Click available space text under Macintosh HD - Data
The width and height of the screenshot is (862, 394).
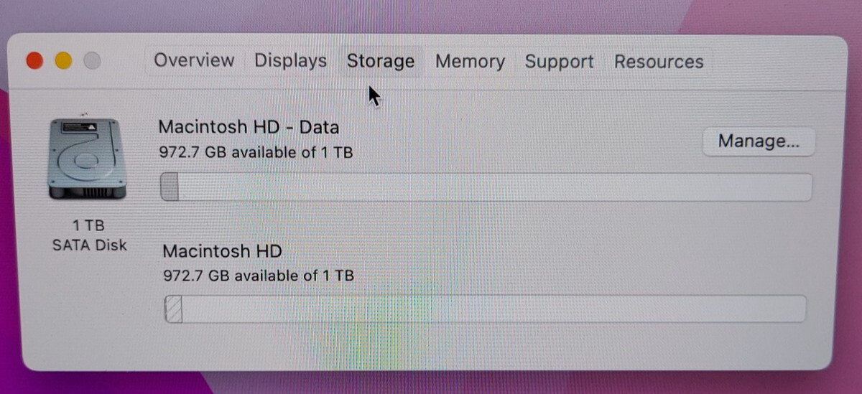256,152
